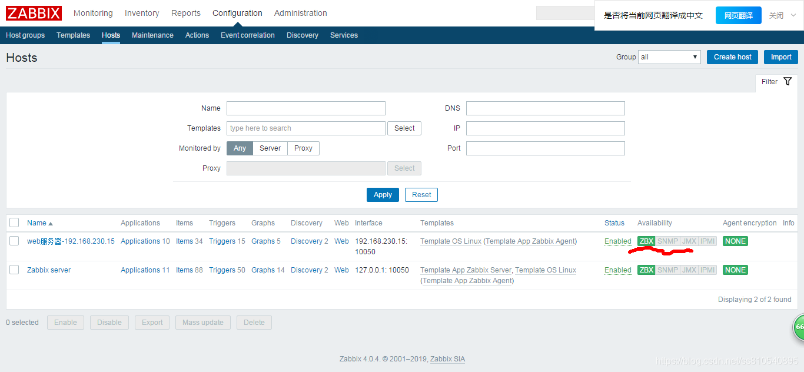
Task: Open the Configuration menu
Action: [237, 13]
